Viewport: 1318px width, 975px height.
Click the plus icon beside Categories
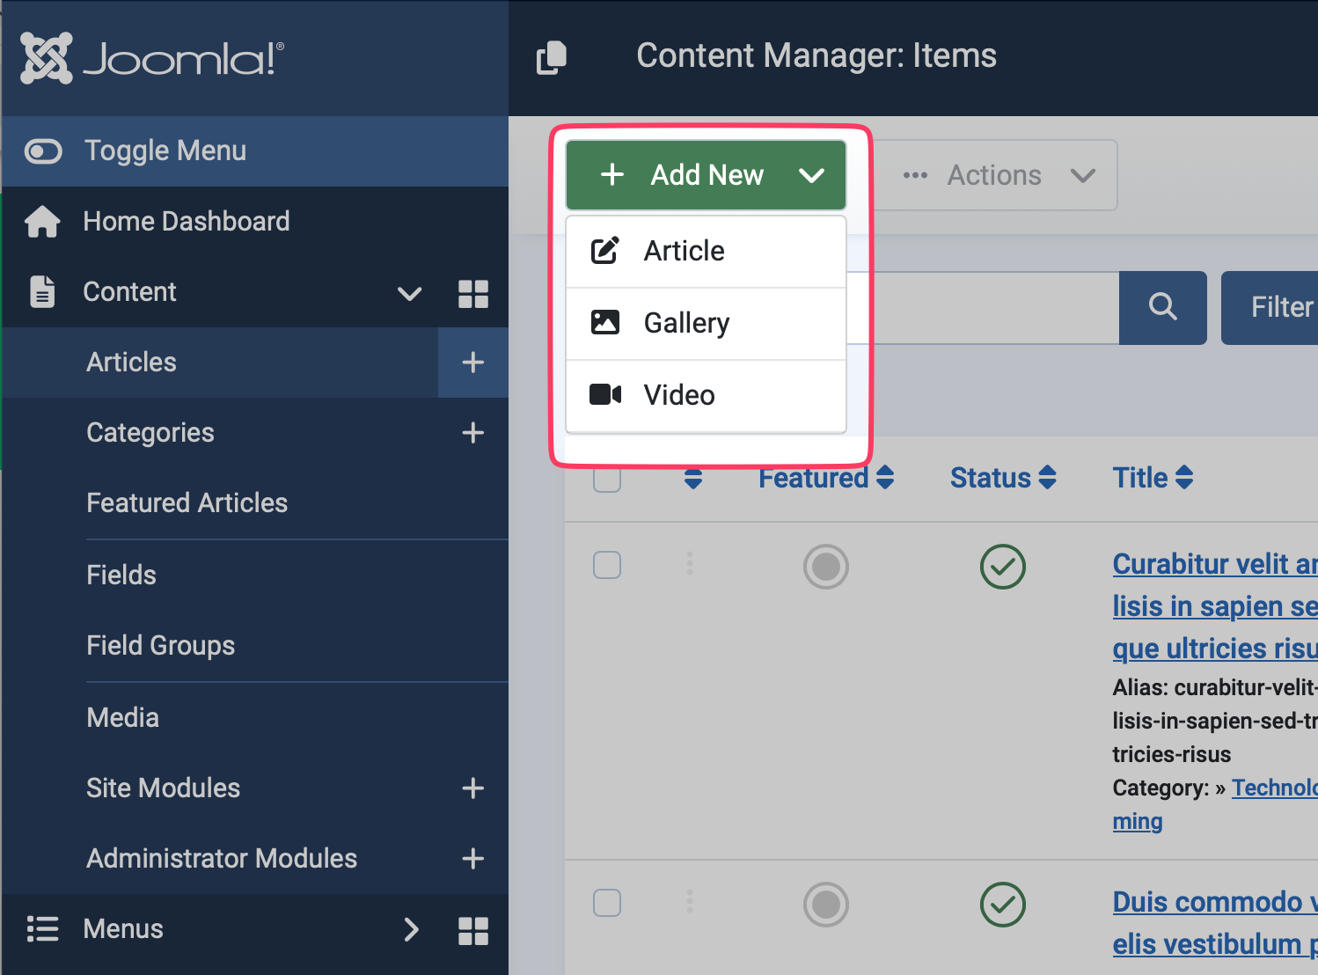tap(472, 433)
